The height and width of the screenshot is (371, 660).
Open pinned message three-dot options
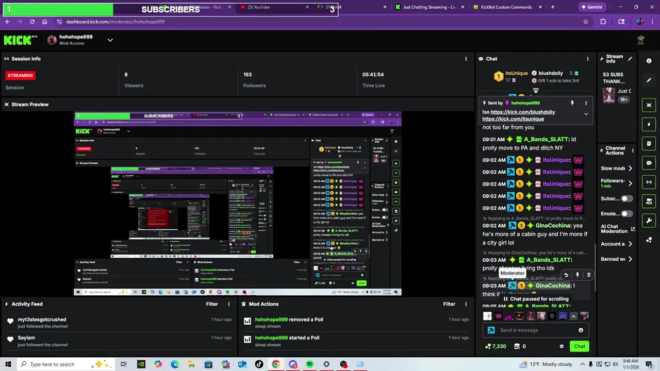586,103
